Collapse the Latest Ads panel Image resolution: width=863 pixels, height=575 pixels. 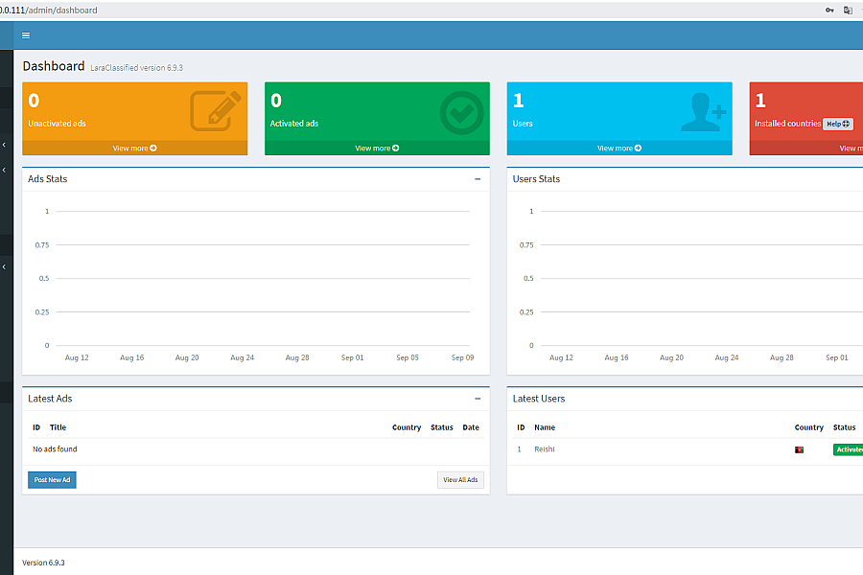(478, 399)
